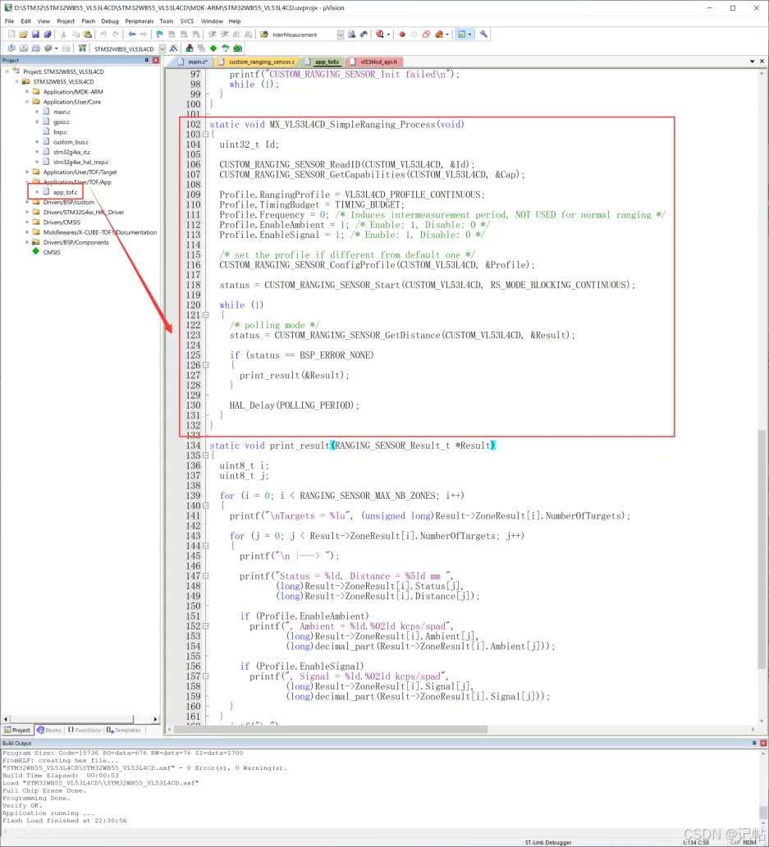Screen dimensions: 769x847
Task: Collapse the code fold at line 103
Action: click(205, 135)
